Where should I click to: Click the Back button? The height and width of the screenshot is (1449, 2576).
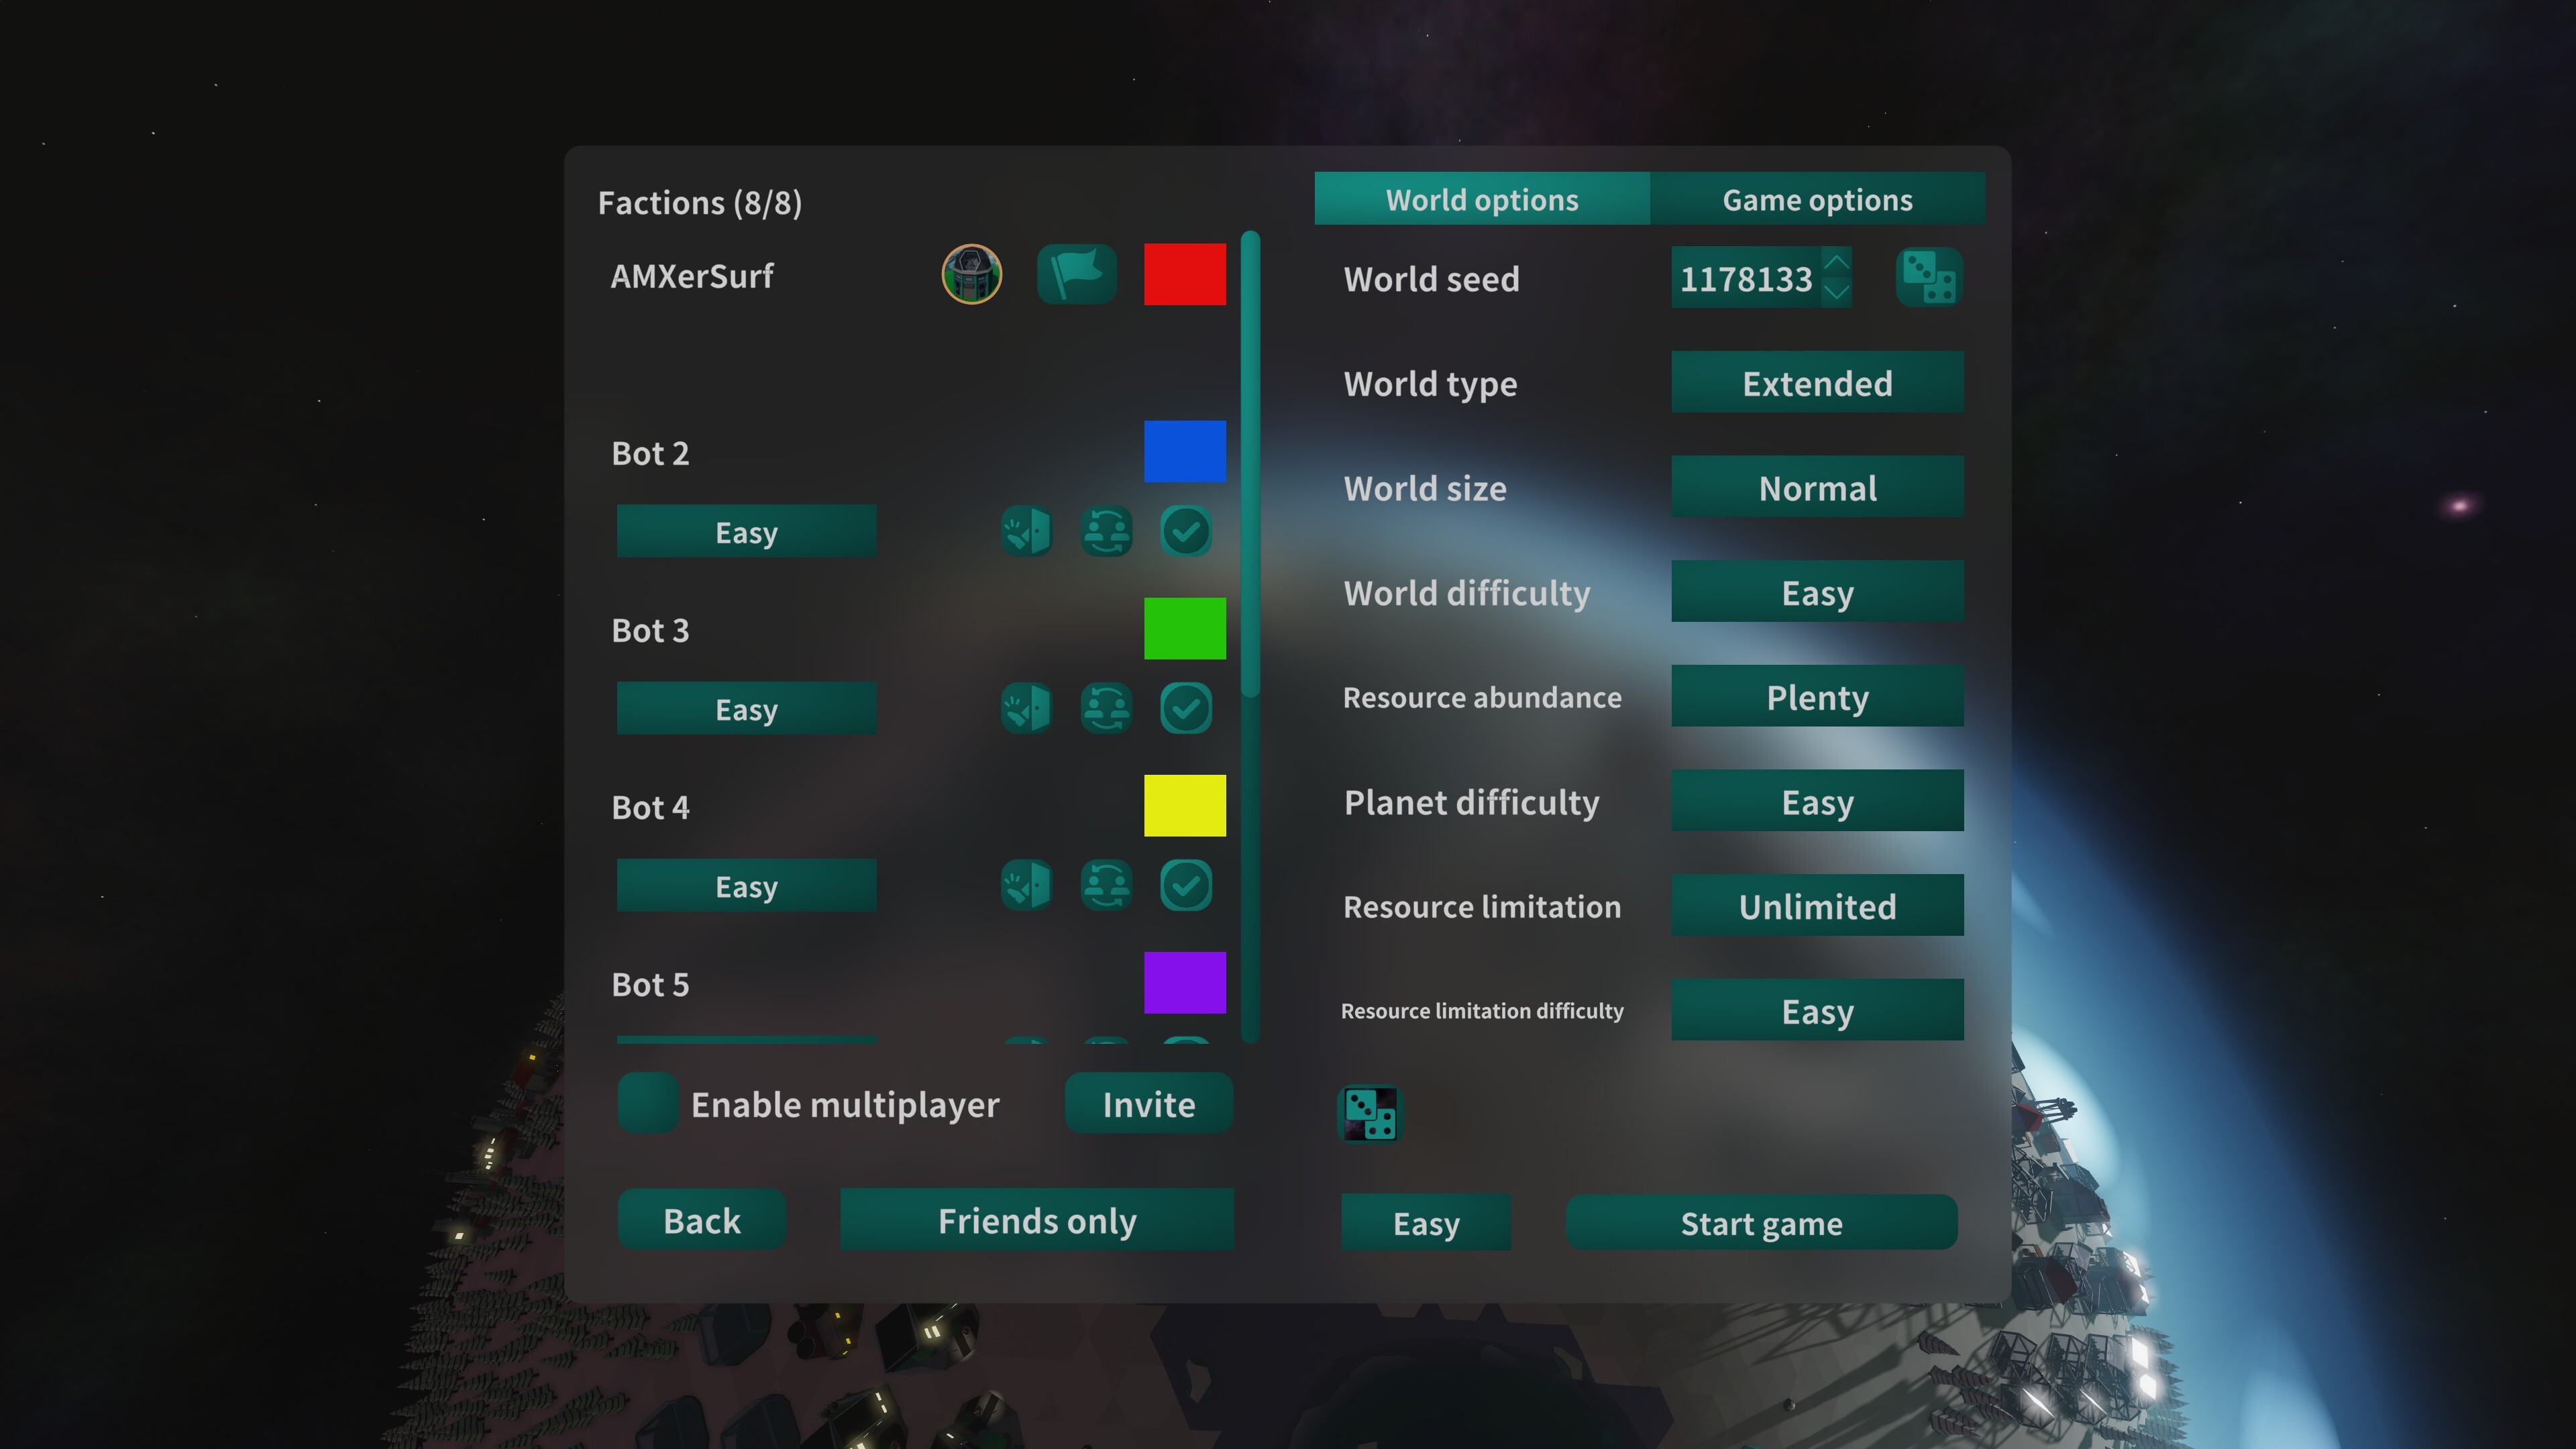pyautogui.click(x=702, y=1220)
